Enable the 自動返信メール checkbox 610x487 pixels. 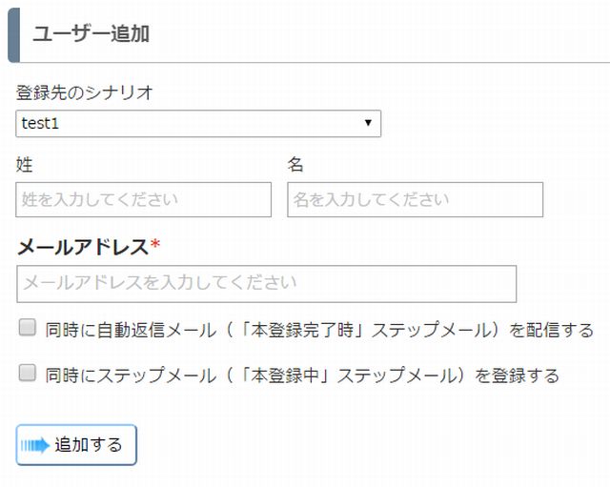coord(28,327)
